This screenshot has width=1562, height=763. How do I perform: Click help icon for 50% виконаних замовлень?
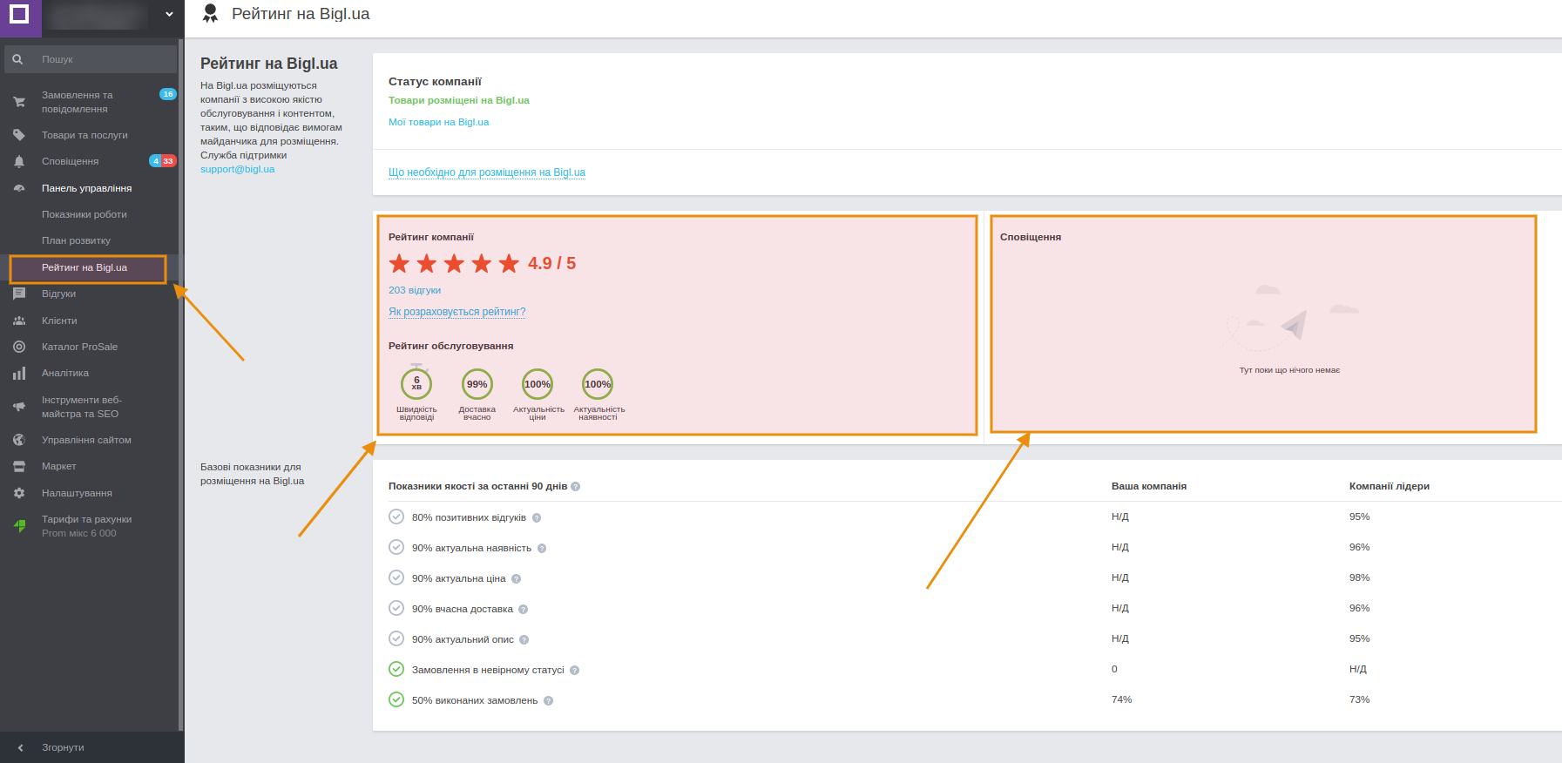coord(549,700)
